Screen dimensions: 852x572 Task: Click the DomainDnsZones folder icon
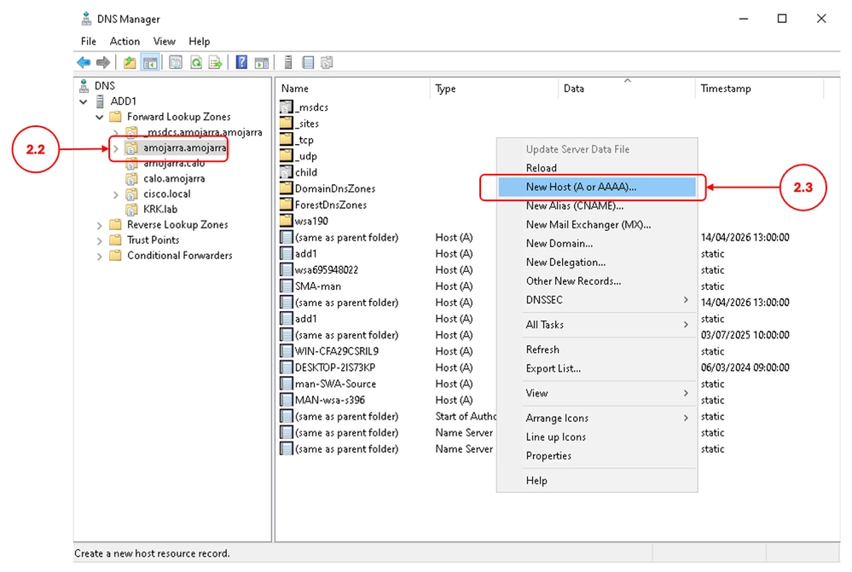287,188
